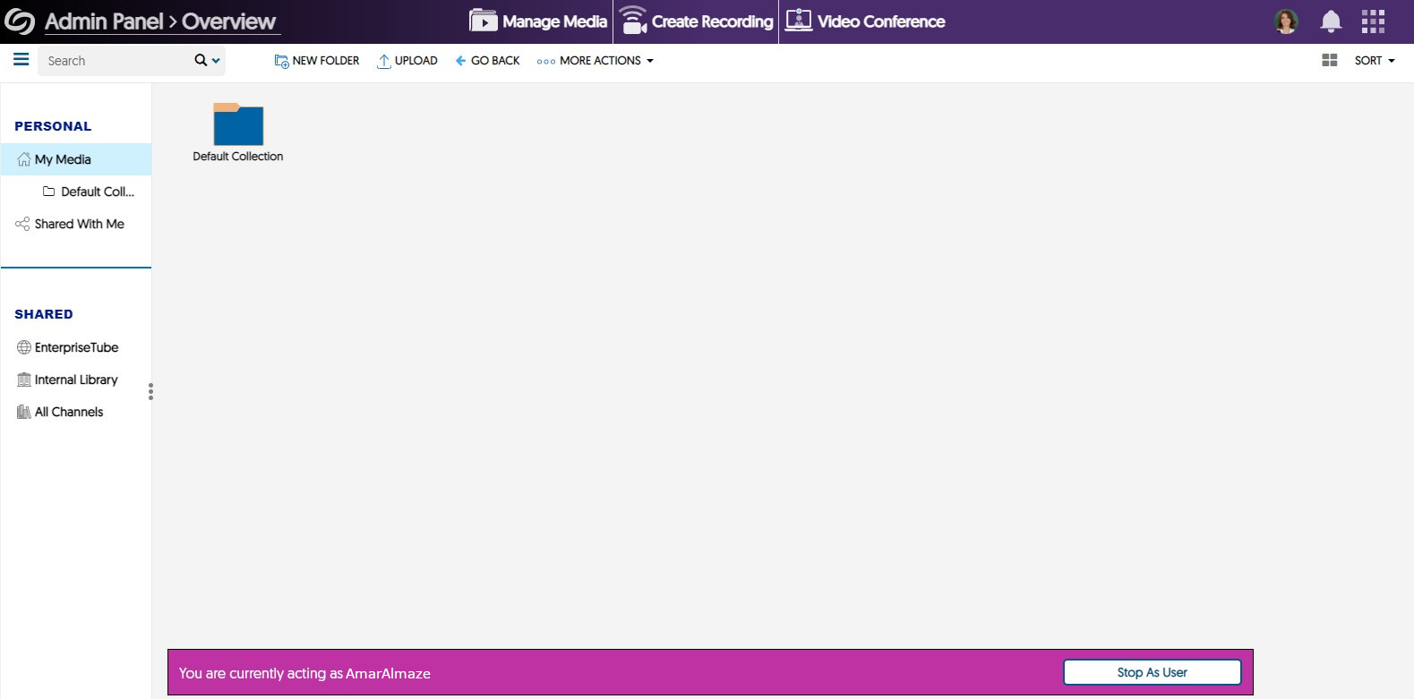The width and height of the screenshot is (1414, 699).
Task: Click the search magnifier icon
Action: click(201, 60)
